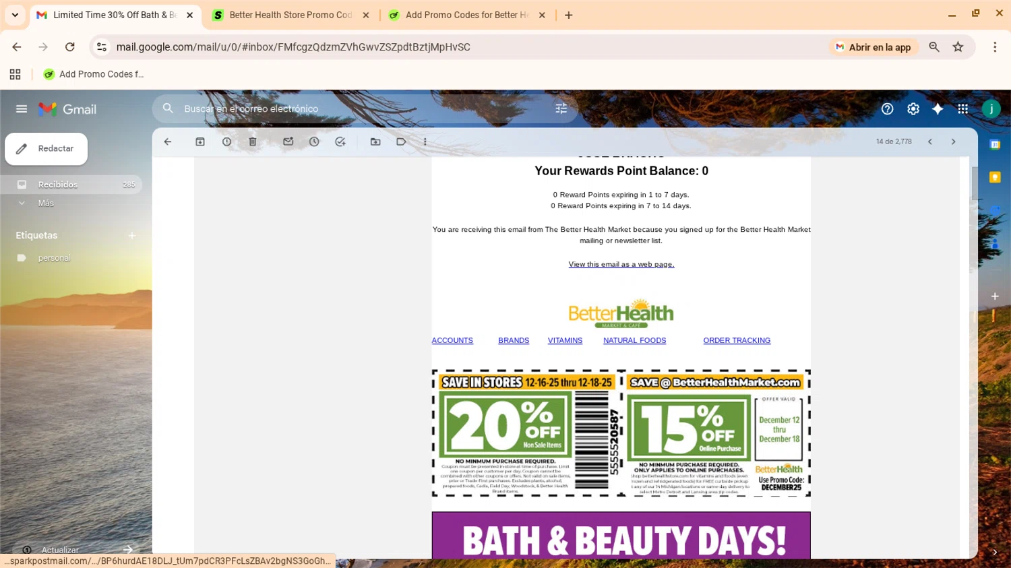Click the Bath & Beauty Days banner
Viewport: 1011px width, 568px height.
[x=621, y=536]
